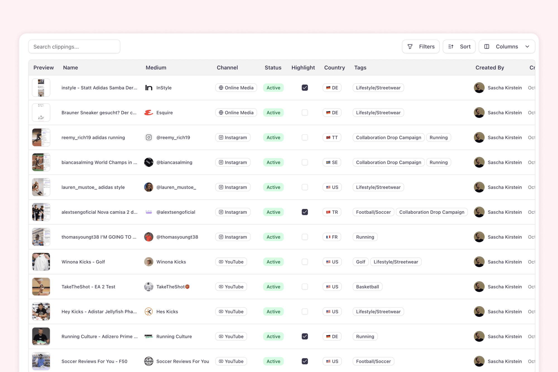Click the Status column header
This screenshot has width=558, height=372.
tap(273, 68)
